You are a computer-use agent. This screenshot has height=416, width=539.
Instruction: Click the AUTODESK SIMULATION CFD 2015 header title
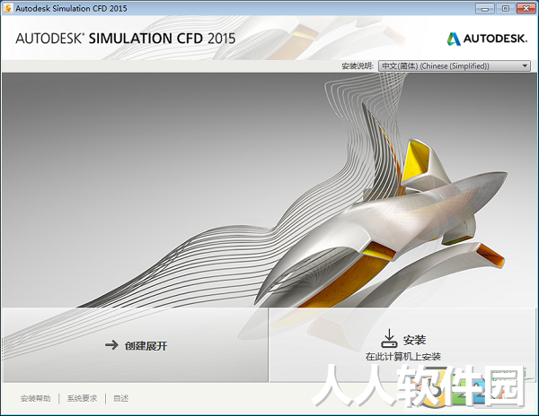126,39
